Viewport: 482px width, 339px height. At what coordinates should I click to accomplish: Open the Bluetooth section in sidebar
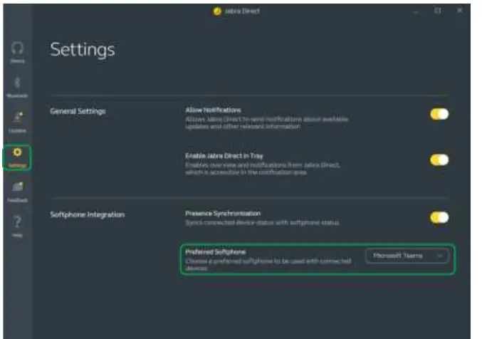[18, 83]
